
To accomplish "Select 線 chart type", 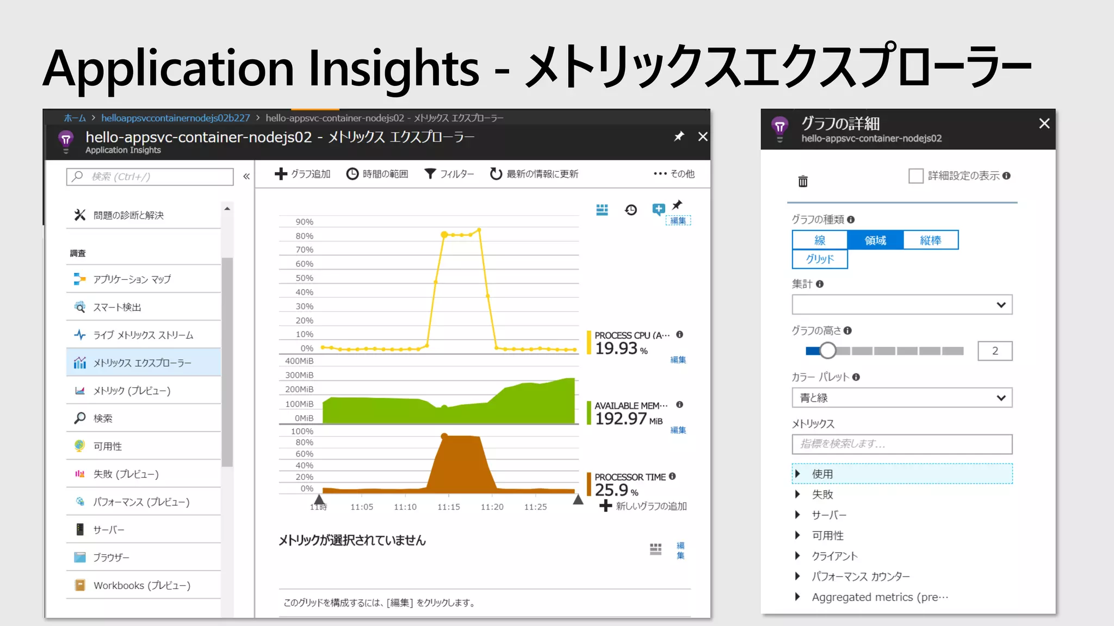I will [820, 240].
